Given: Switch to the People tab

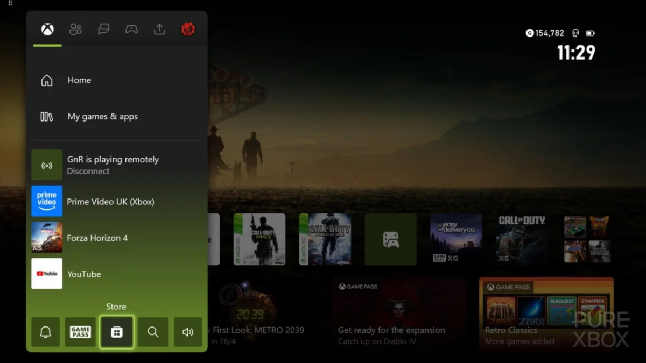Looking at the screenshot, I should pos(75,30).
